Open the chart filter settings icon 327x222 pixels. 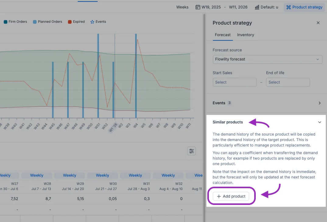pos(192,151)
